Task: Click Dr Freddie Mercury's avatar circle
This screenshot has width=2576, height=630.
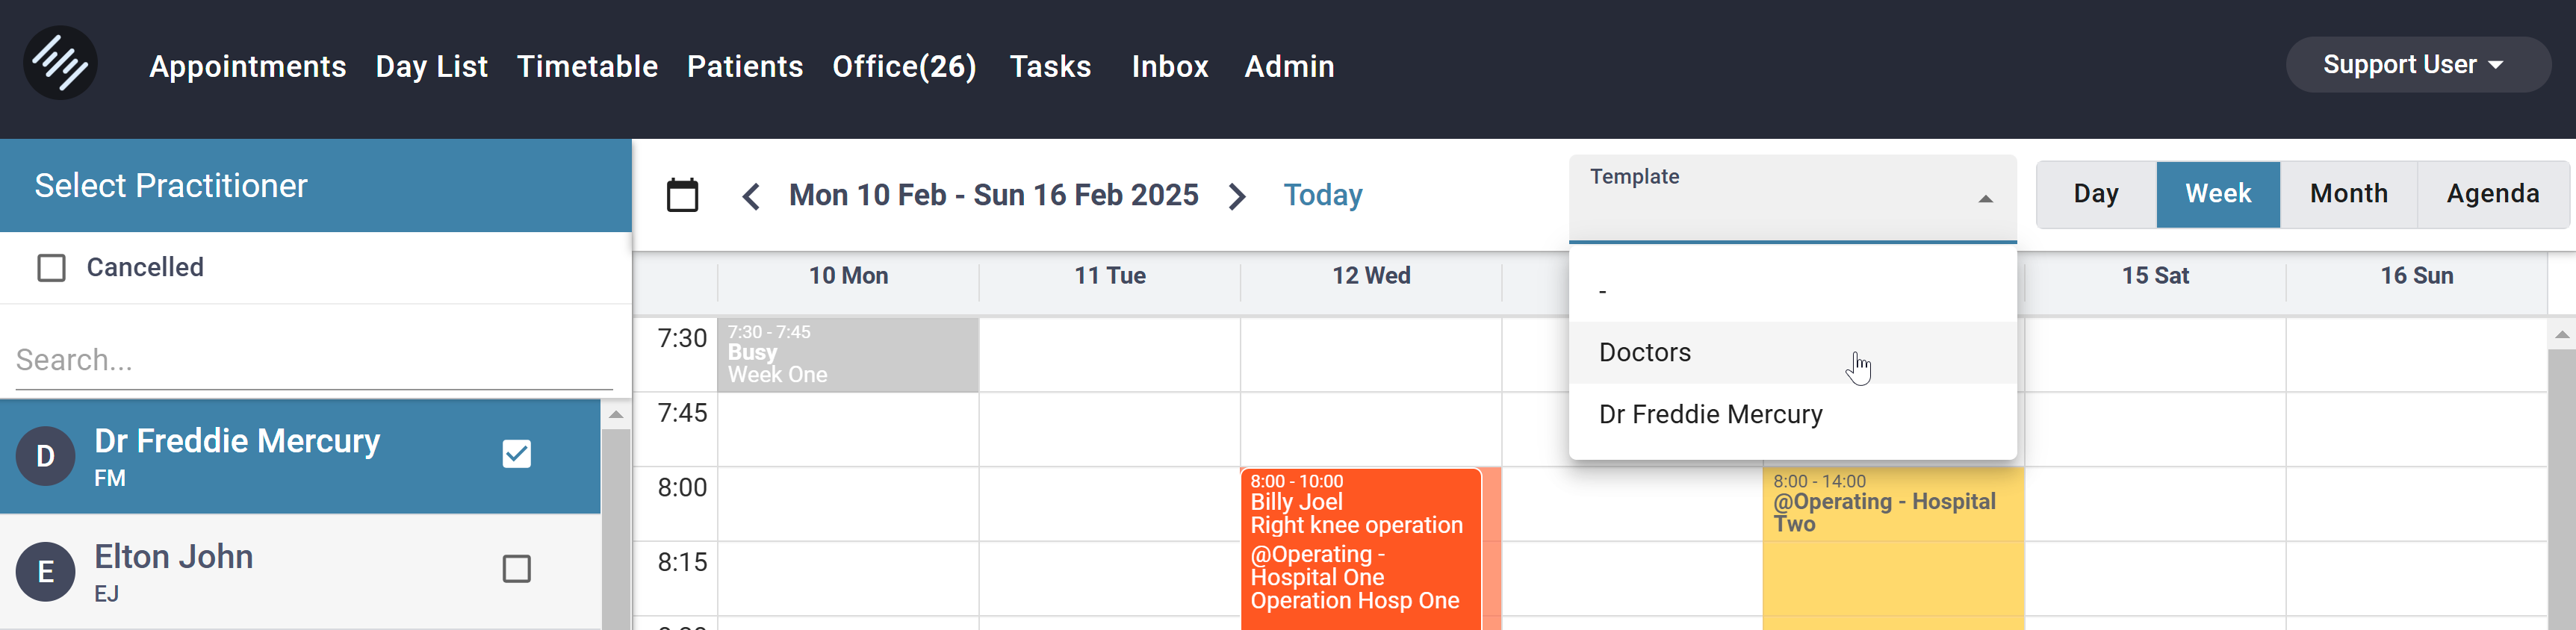Action: (45, 455)
